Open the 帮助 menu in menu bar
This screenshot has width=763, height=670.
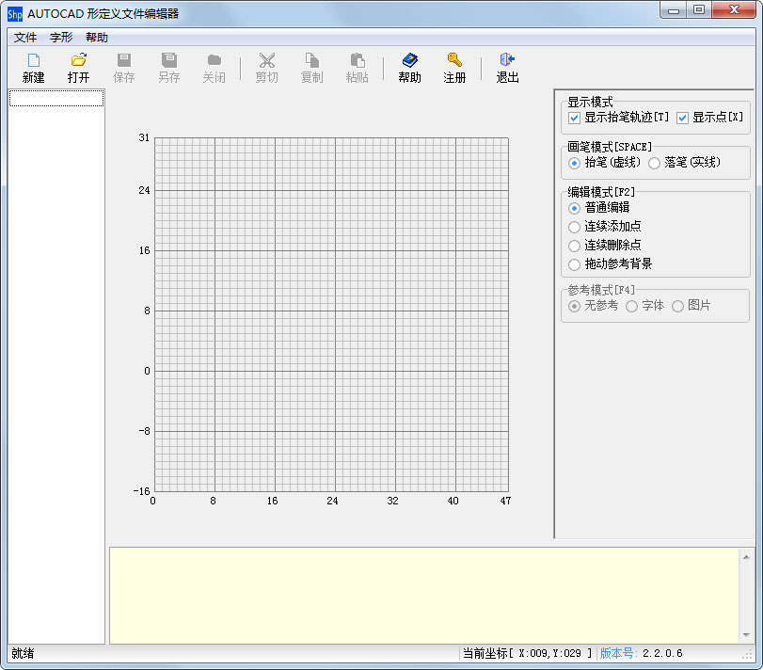click(96, 38)
